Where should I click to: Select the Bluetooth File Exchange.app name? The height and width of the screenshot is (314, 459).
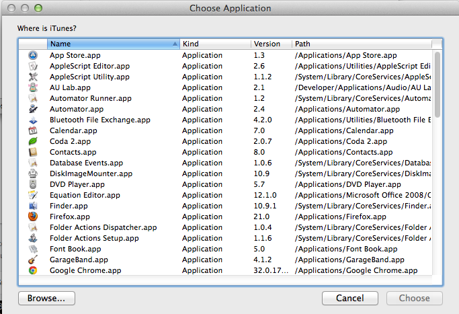point(100,120)
